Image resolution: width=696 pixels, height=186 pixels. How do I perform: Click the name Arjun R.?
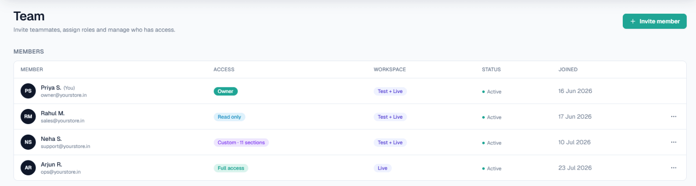click(x=51, y=165)
